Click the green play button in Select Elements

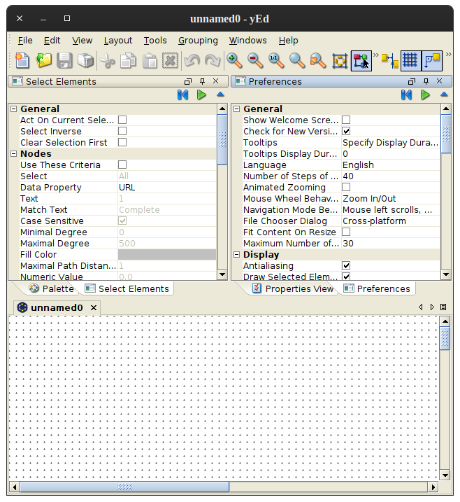tap(201, 95)
